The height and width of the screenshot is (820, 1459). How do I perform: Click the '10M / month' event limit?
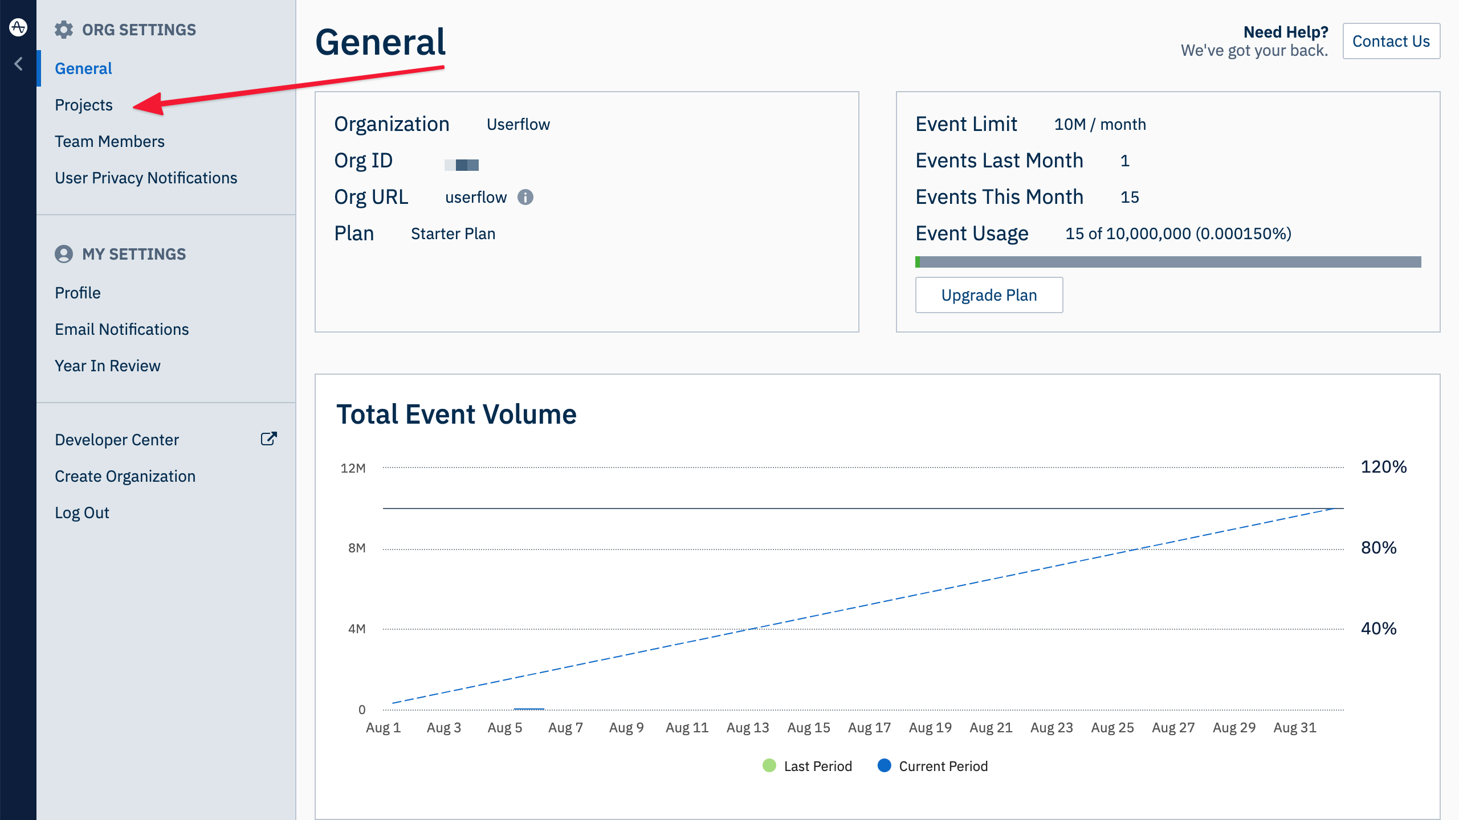[1100, 124]
